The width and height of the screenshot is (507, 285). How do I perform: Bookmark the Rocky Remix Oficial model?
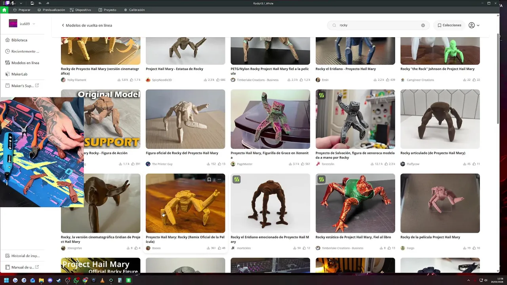tap(209, 179)
